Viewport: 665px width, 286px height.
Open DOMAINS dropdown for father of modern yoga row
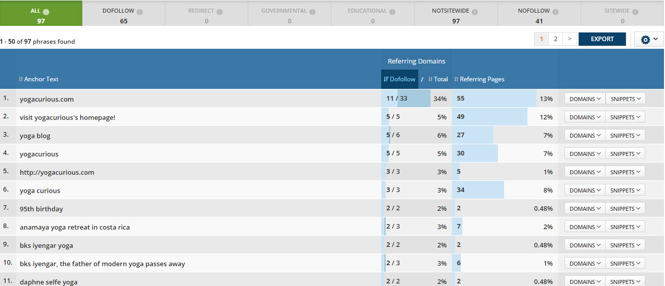click(x=585, y=263)
